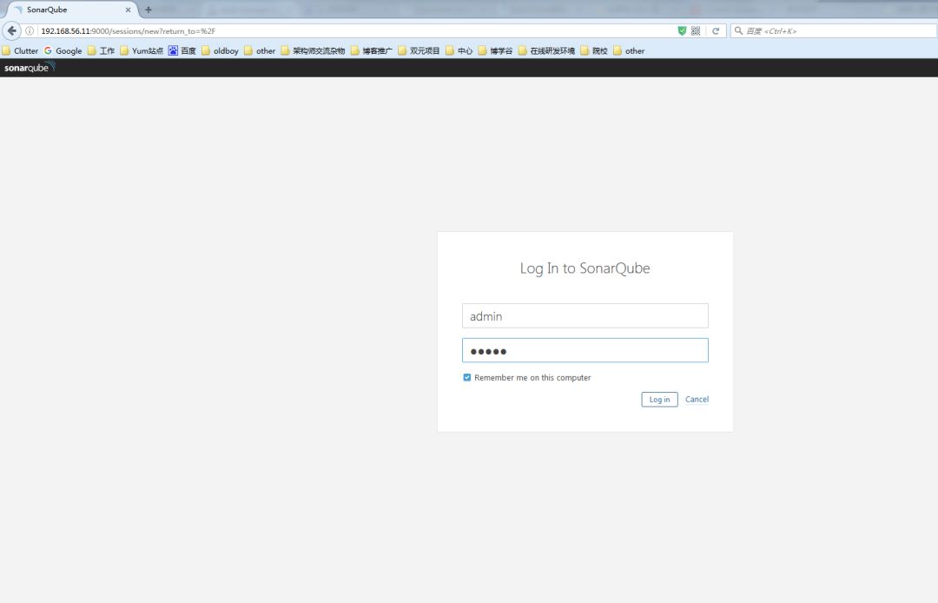
Task: Toggle Remember me on this computer checkbox
Action: pyautogui.click(x=467, y=377)
